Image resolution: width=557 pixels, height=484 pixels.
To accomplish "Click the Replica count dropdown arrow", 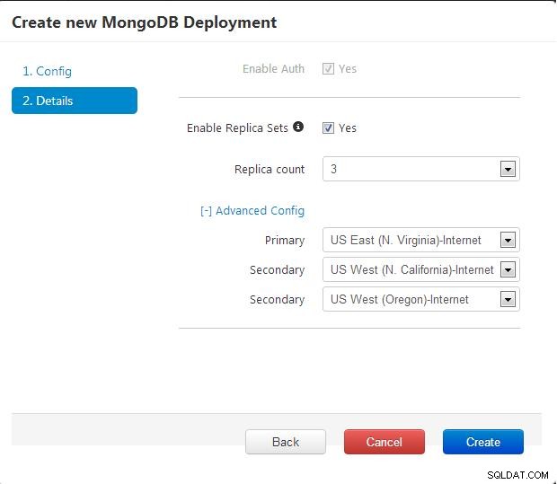I will click(x=508, y=169).
